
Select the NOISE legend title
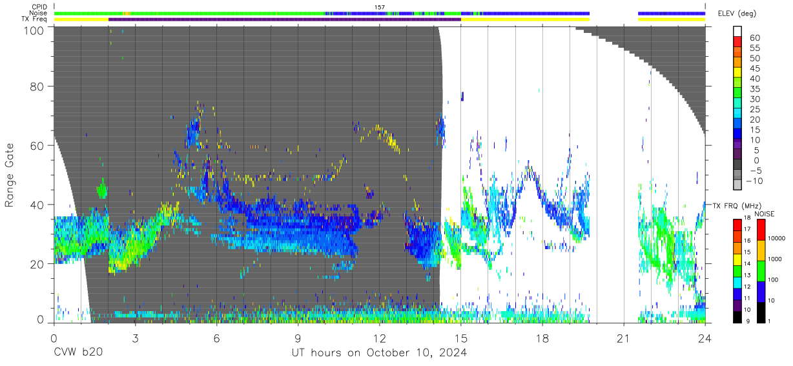click(x=766, y=214)
